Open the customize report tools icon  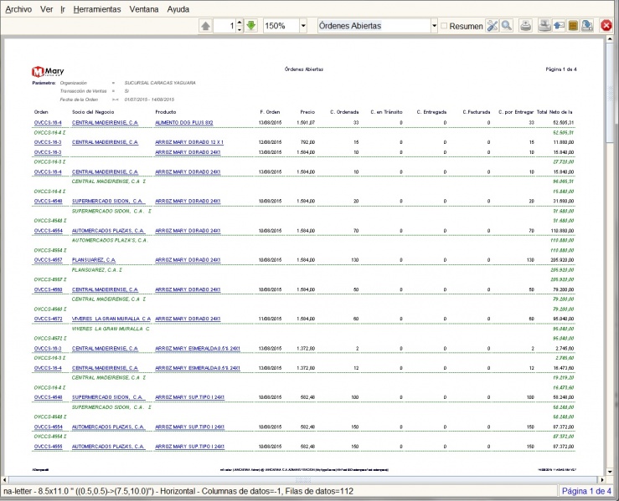click(x=493, y=26)
